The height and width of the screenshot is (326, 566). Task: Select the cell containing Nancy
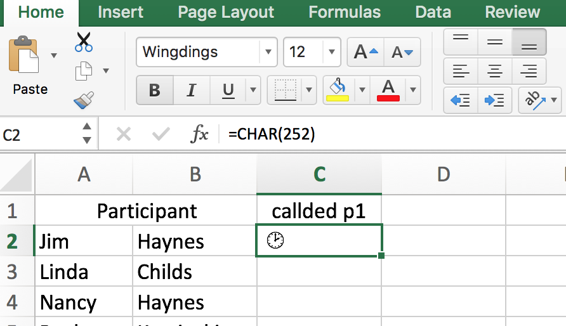click(84, 302)
